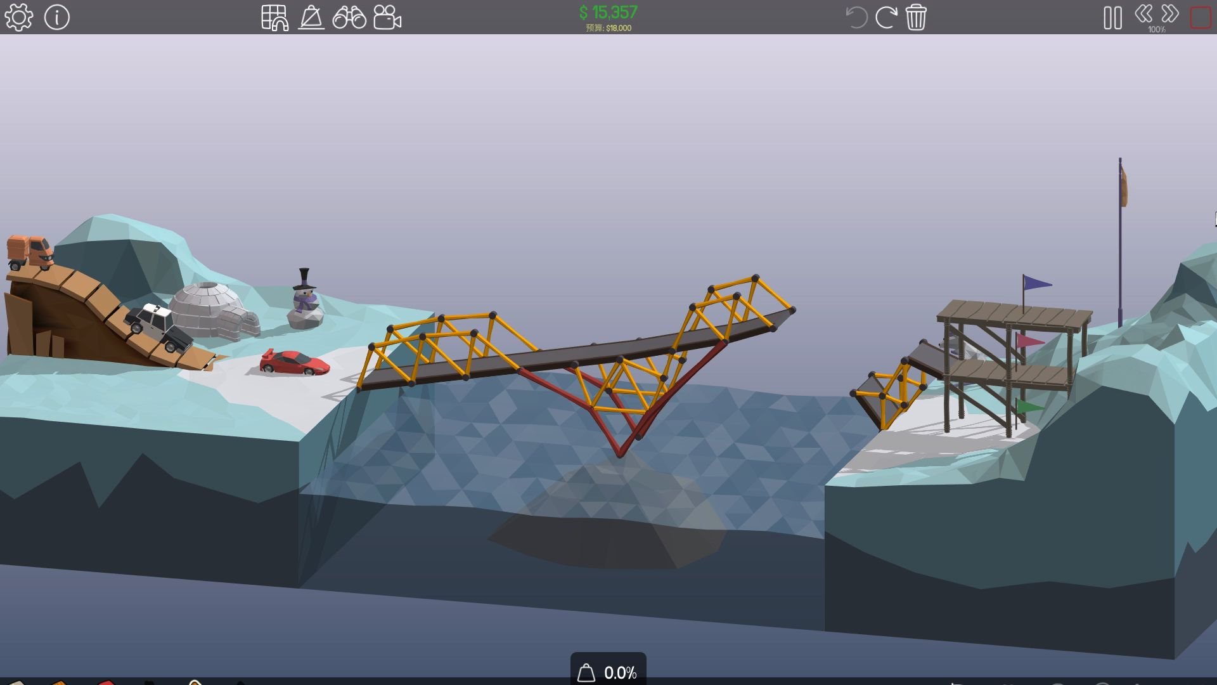Click the binoculars view icon
Viewport: 1217px width, 685px height.
tap(349, 17)
